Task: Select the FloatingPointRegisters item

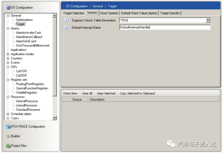Action: click(30, 84)
